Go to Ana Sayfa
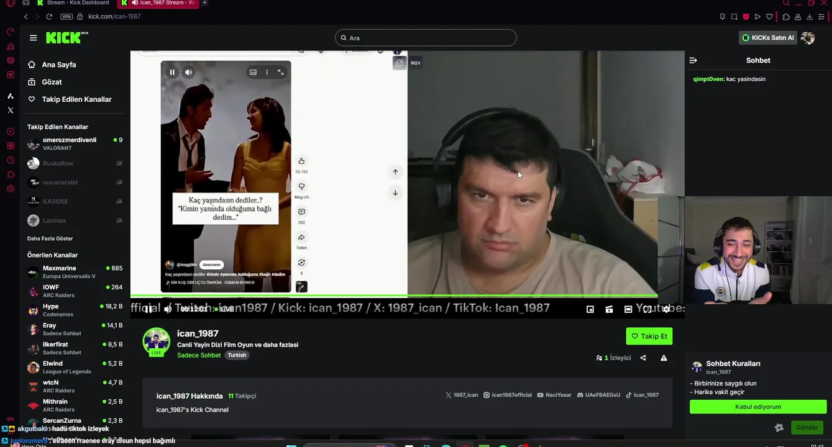This screenshot has width=832, height=447. click(52, 65)
